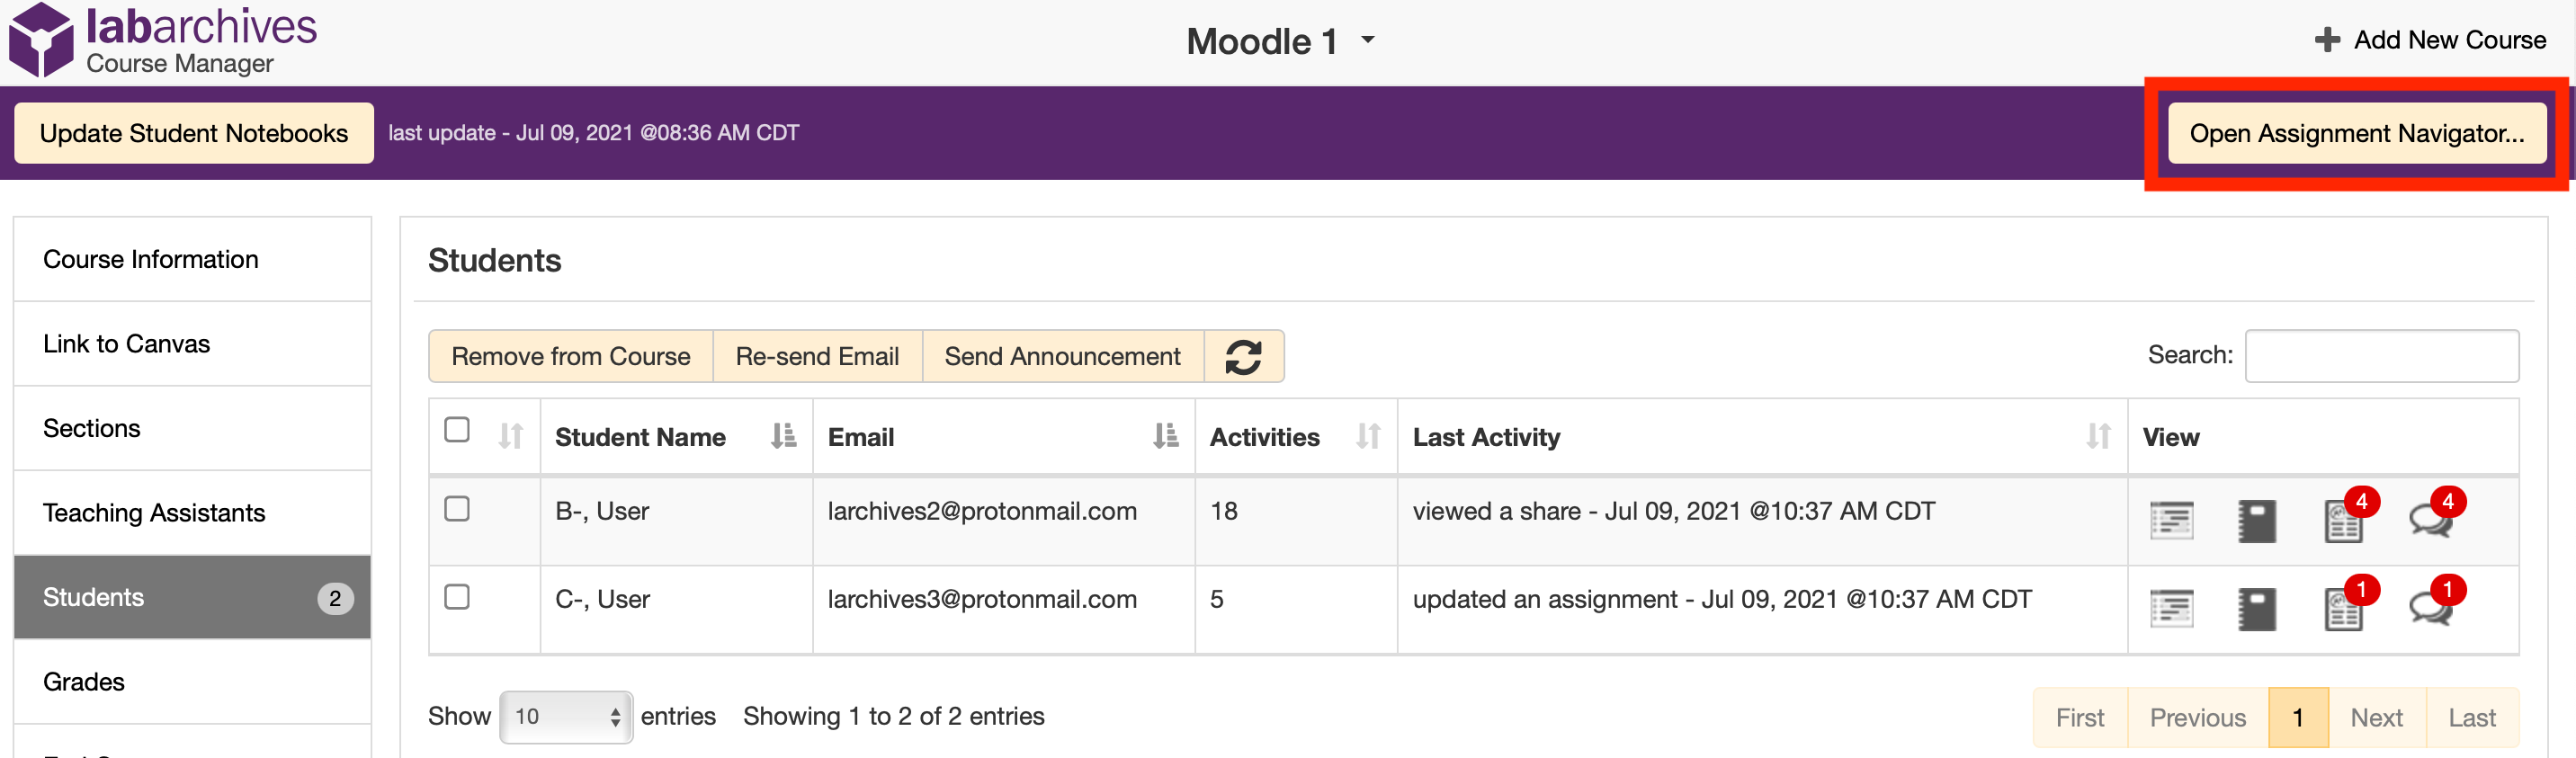
Task: Click into the Search field
Action: (2382, 356)
